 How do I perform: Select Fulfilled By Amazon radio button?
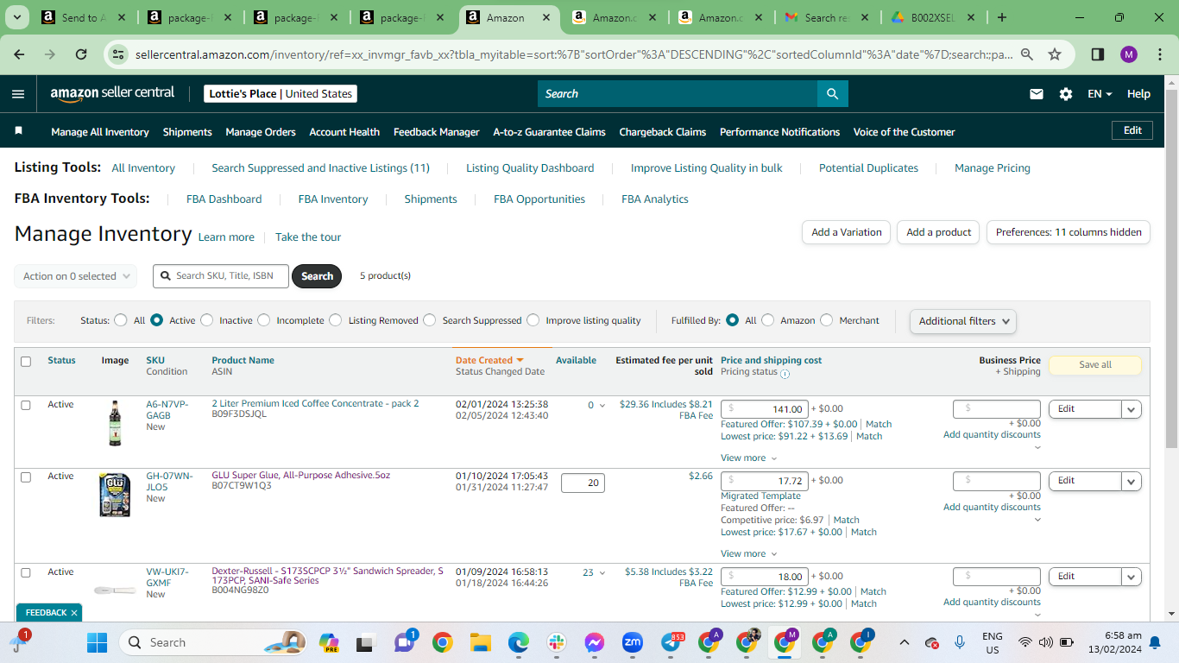click(767, 320)
